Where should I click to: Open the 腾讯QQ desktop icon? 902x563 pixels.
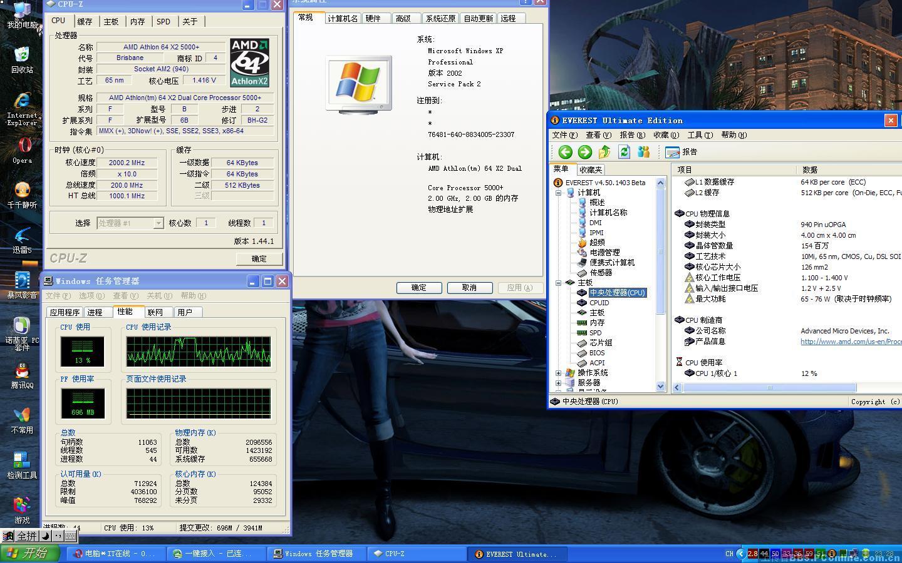click(x=22, y=375)
